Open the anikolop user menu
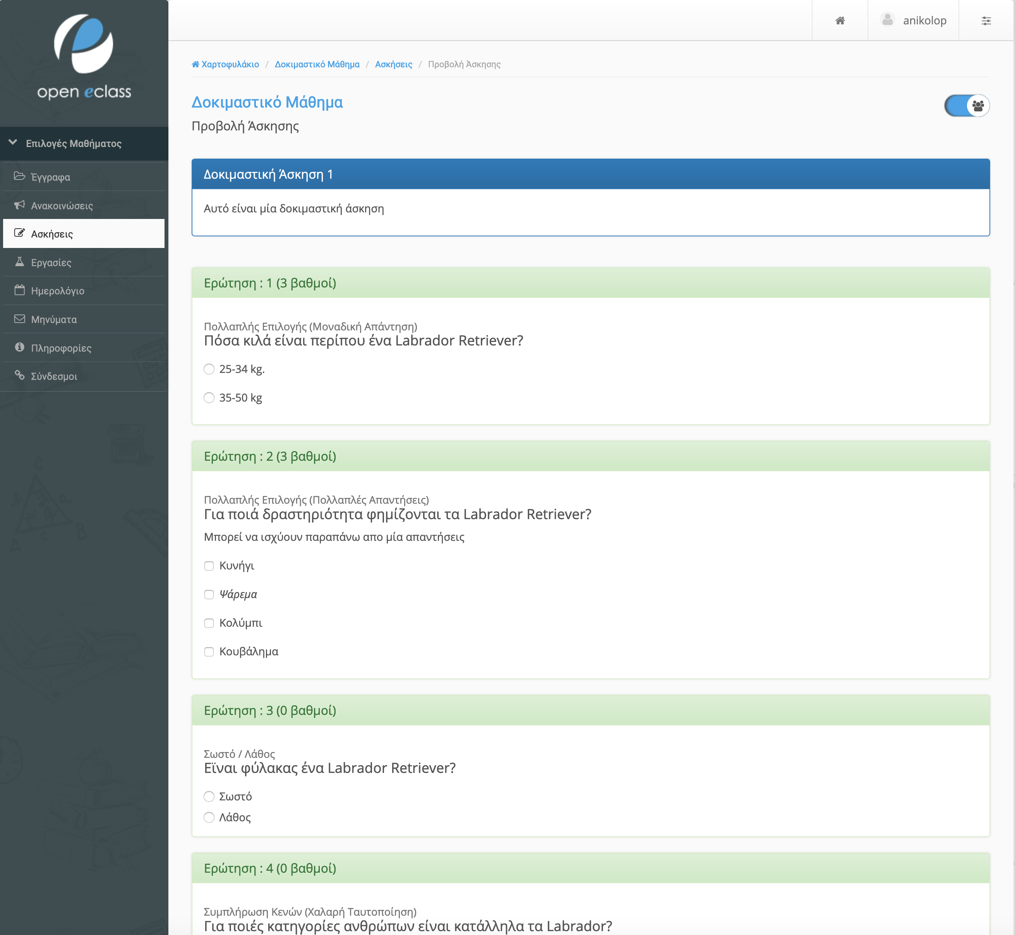The image size is (1015, 935). coord(913,20)
